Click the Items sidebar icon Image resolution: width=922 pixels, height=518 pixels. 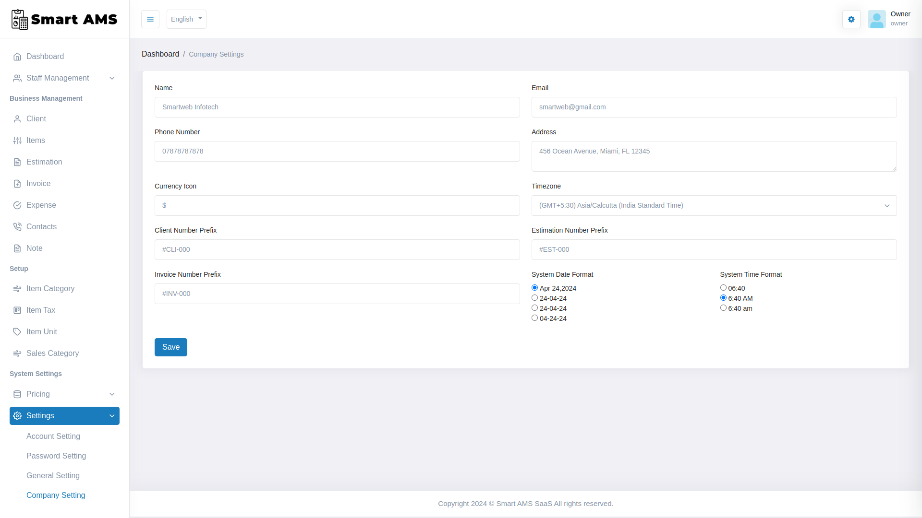(x=17, y=140)
